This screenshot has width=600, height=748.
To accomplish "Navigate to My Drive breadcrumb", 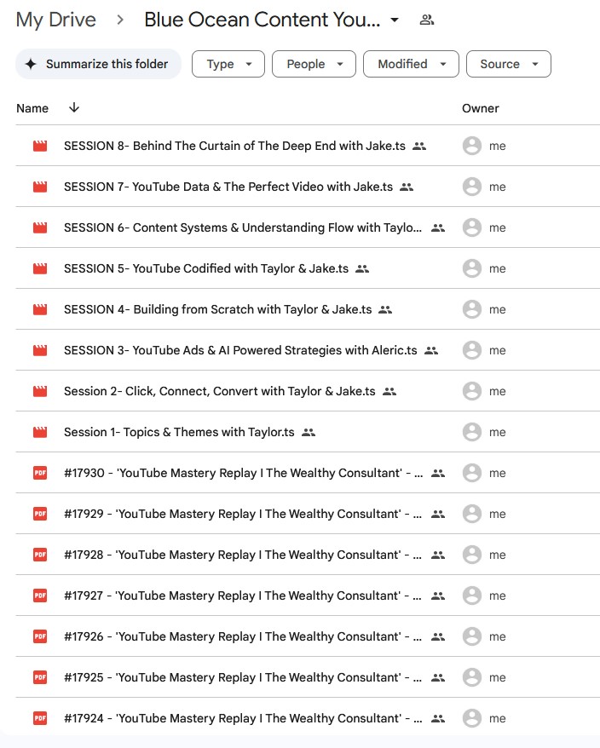I will (56, 20).
